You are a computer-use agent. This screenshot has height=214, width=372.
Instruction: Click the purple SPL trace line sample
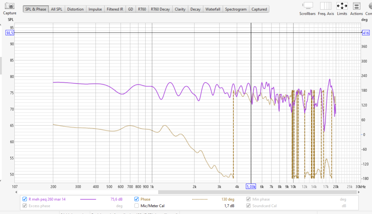click(88, 199)
